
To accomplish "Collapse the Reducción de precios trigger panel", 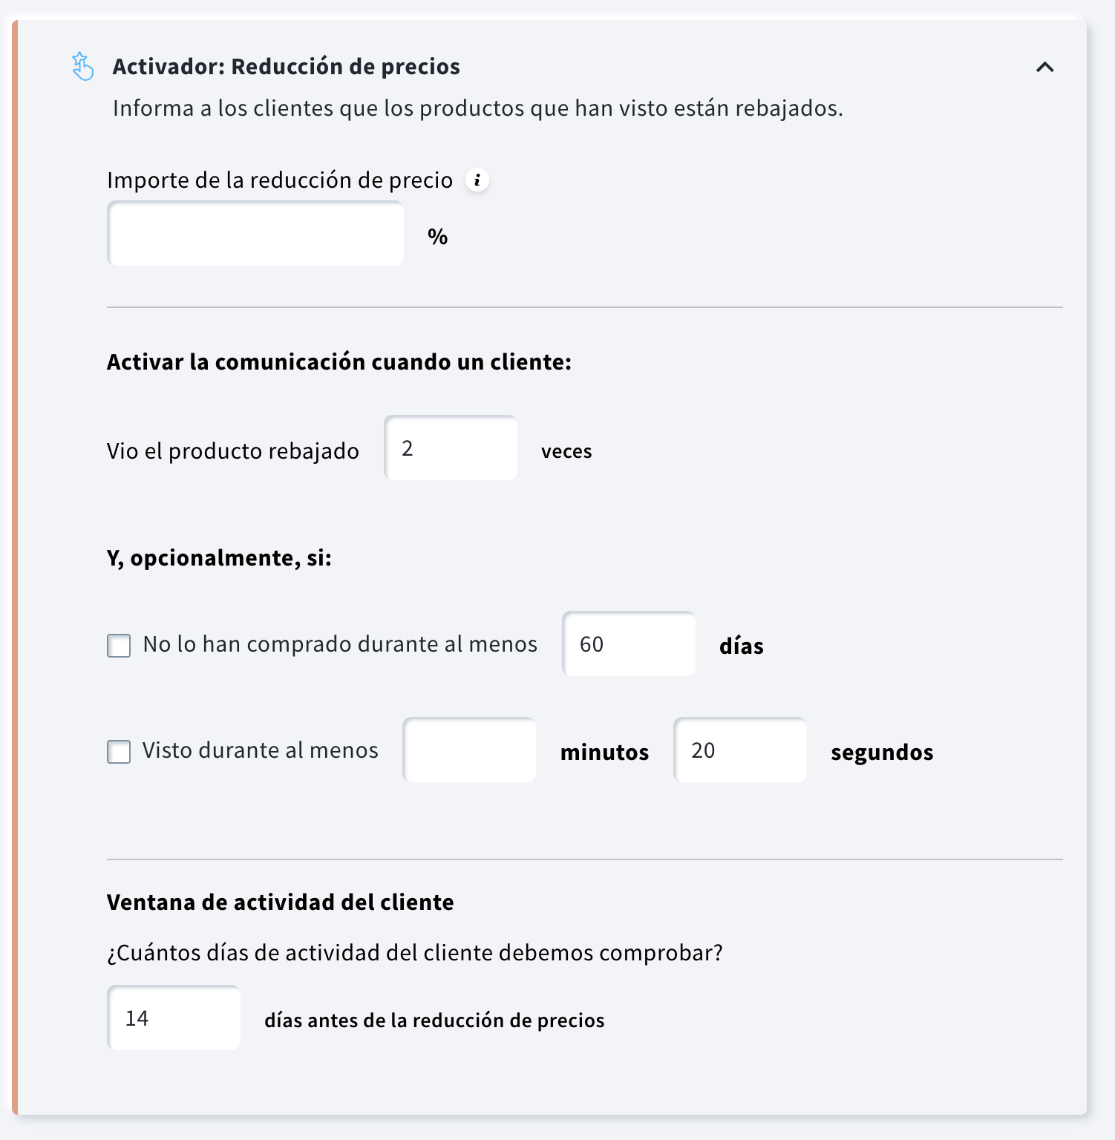I will pyautogui.click(x=1044, y=68).
